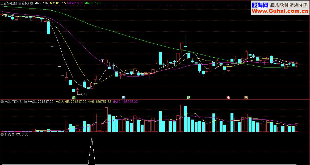Click the green 跌 event marker
Viewport: 310px width, 165px height.
(x=189, y=97)
